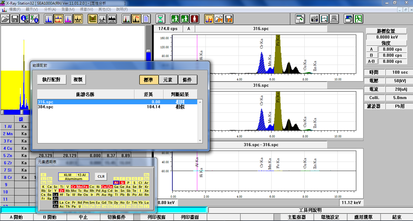Click the hourglass slash info icon

tap(34, 19)
